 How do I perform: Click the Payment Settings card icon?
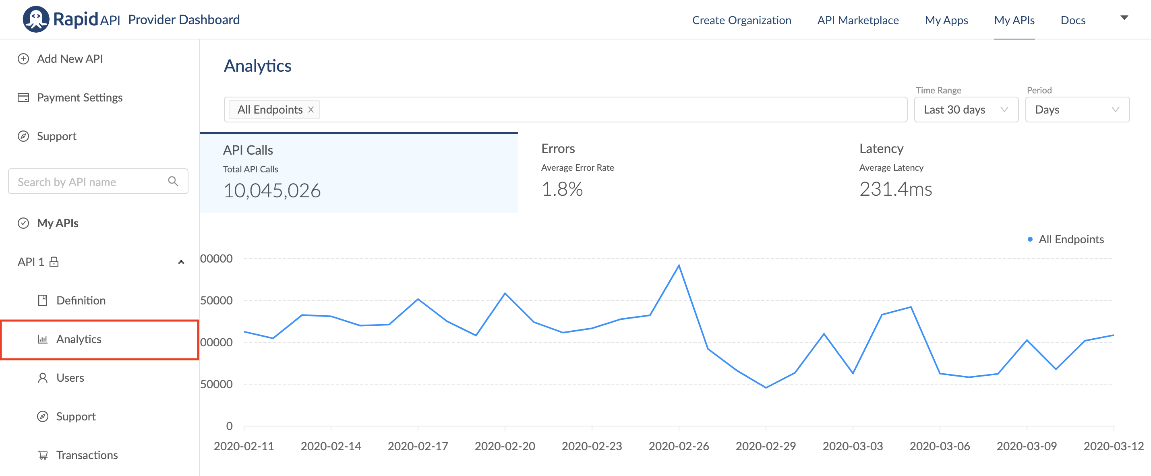pos(23,97)
